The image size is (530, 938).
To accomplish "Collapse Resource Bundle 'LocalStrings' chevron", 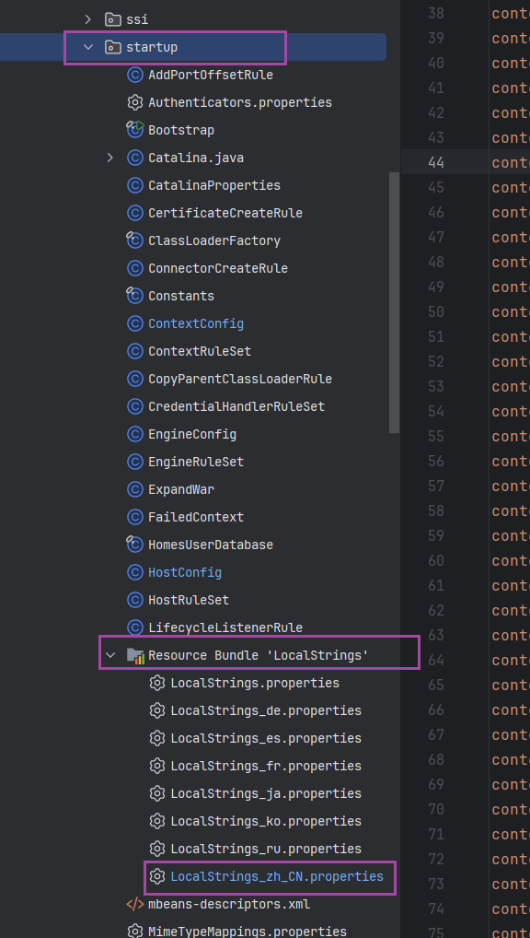I will pos(109,655).
